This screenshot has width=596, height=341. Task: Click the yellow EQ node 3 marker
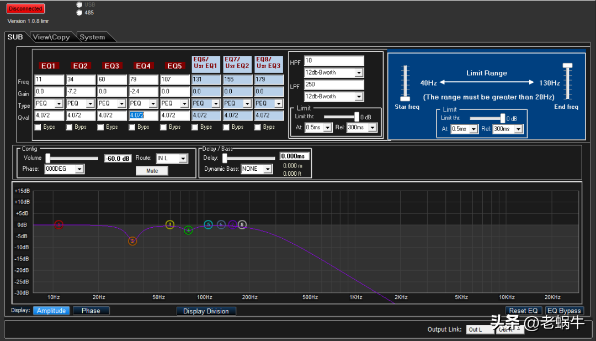pyautogui.click(x=170, y=224)
